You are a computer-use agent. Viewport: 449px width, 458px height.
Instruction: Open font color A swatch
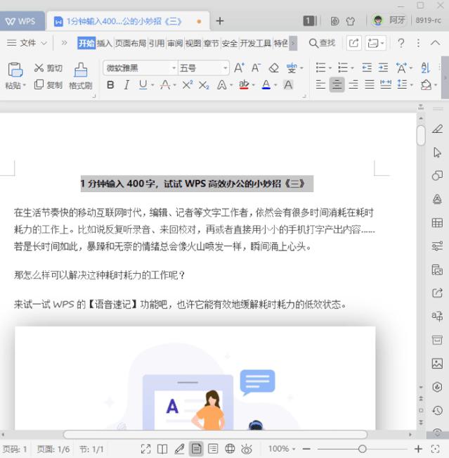pyautogui.click(x=266, y=85)
